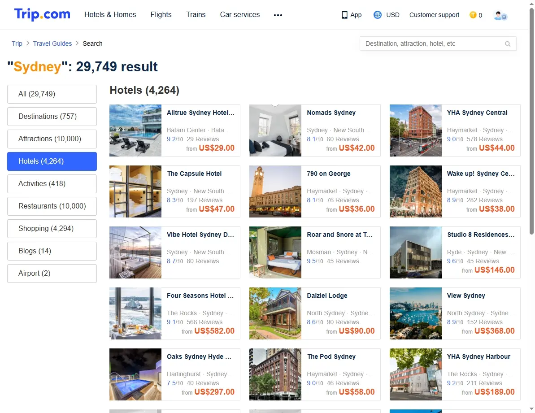
Task: Click The Pod Sydney title
Action: pos(331,357)
